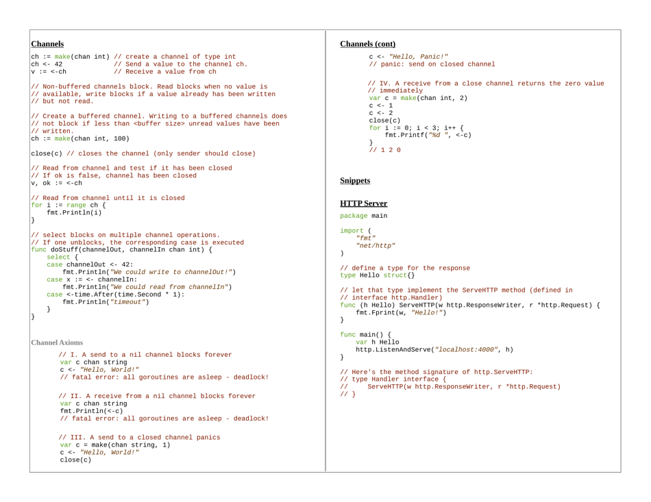Click the "panic: send on closed channel" comment
The width and height of the screenshot is (651, 502).
click(x=432, y=64)
